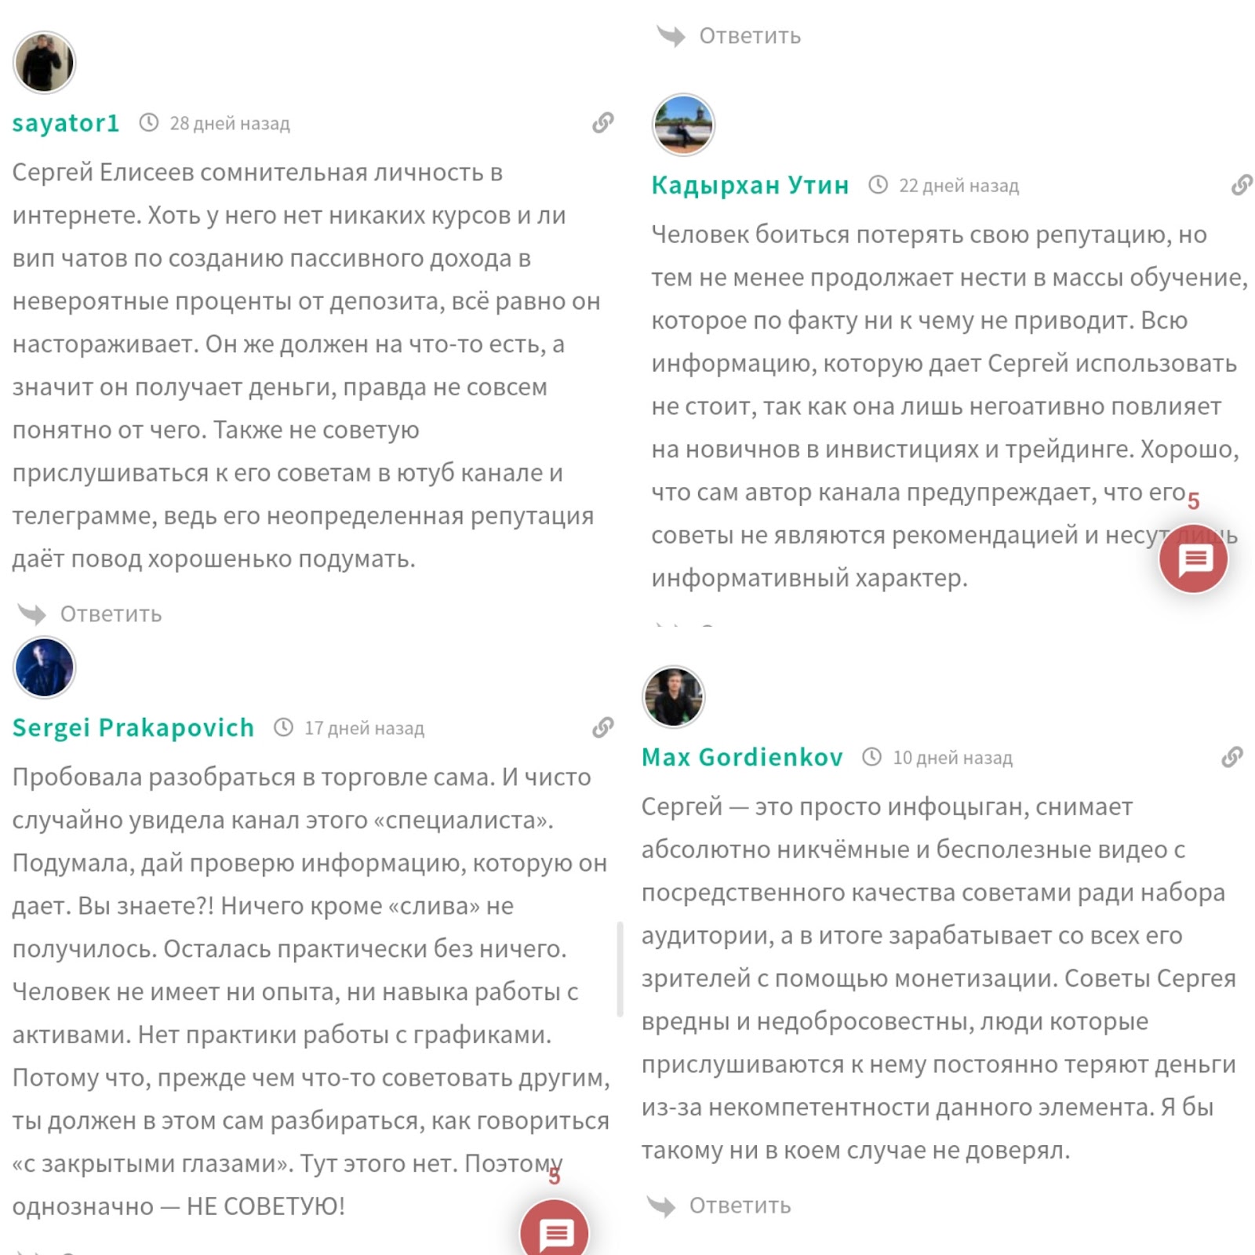Open Max Gordienkov's profile name link
1255x1255 pixels.
742,757
